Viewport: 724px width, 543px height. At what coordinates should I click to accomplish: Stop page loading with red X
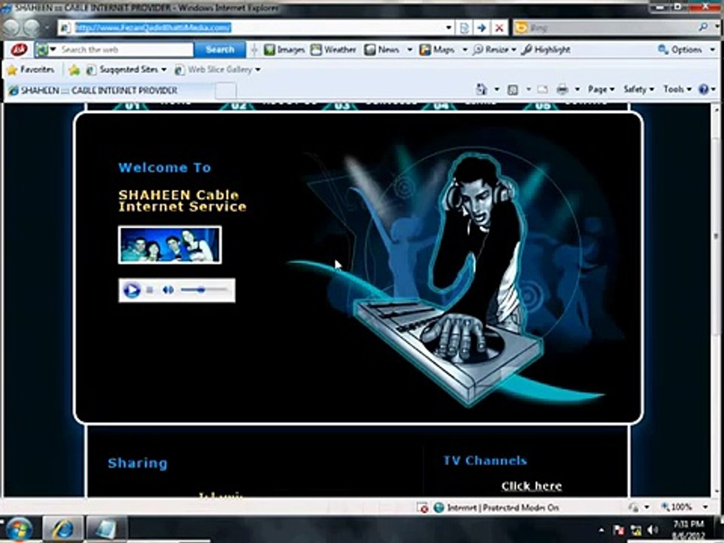click(499, 28)
